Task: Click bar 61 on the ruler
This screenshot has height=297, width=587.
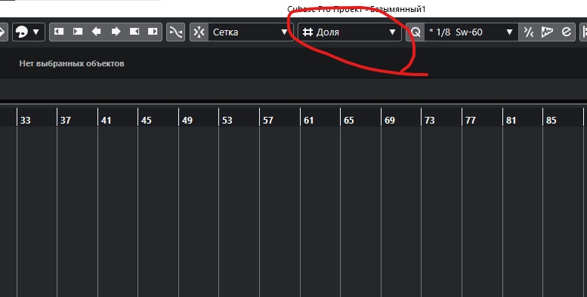Action: (x=308, y=121)
